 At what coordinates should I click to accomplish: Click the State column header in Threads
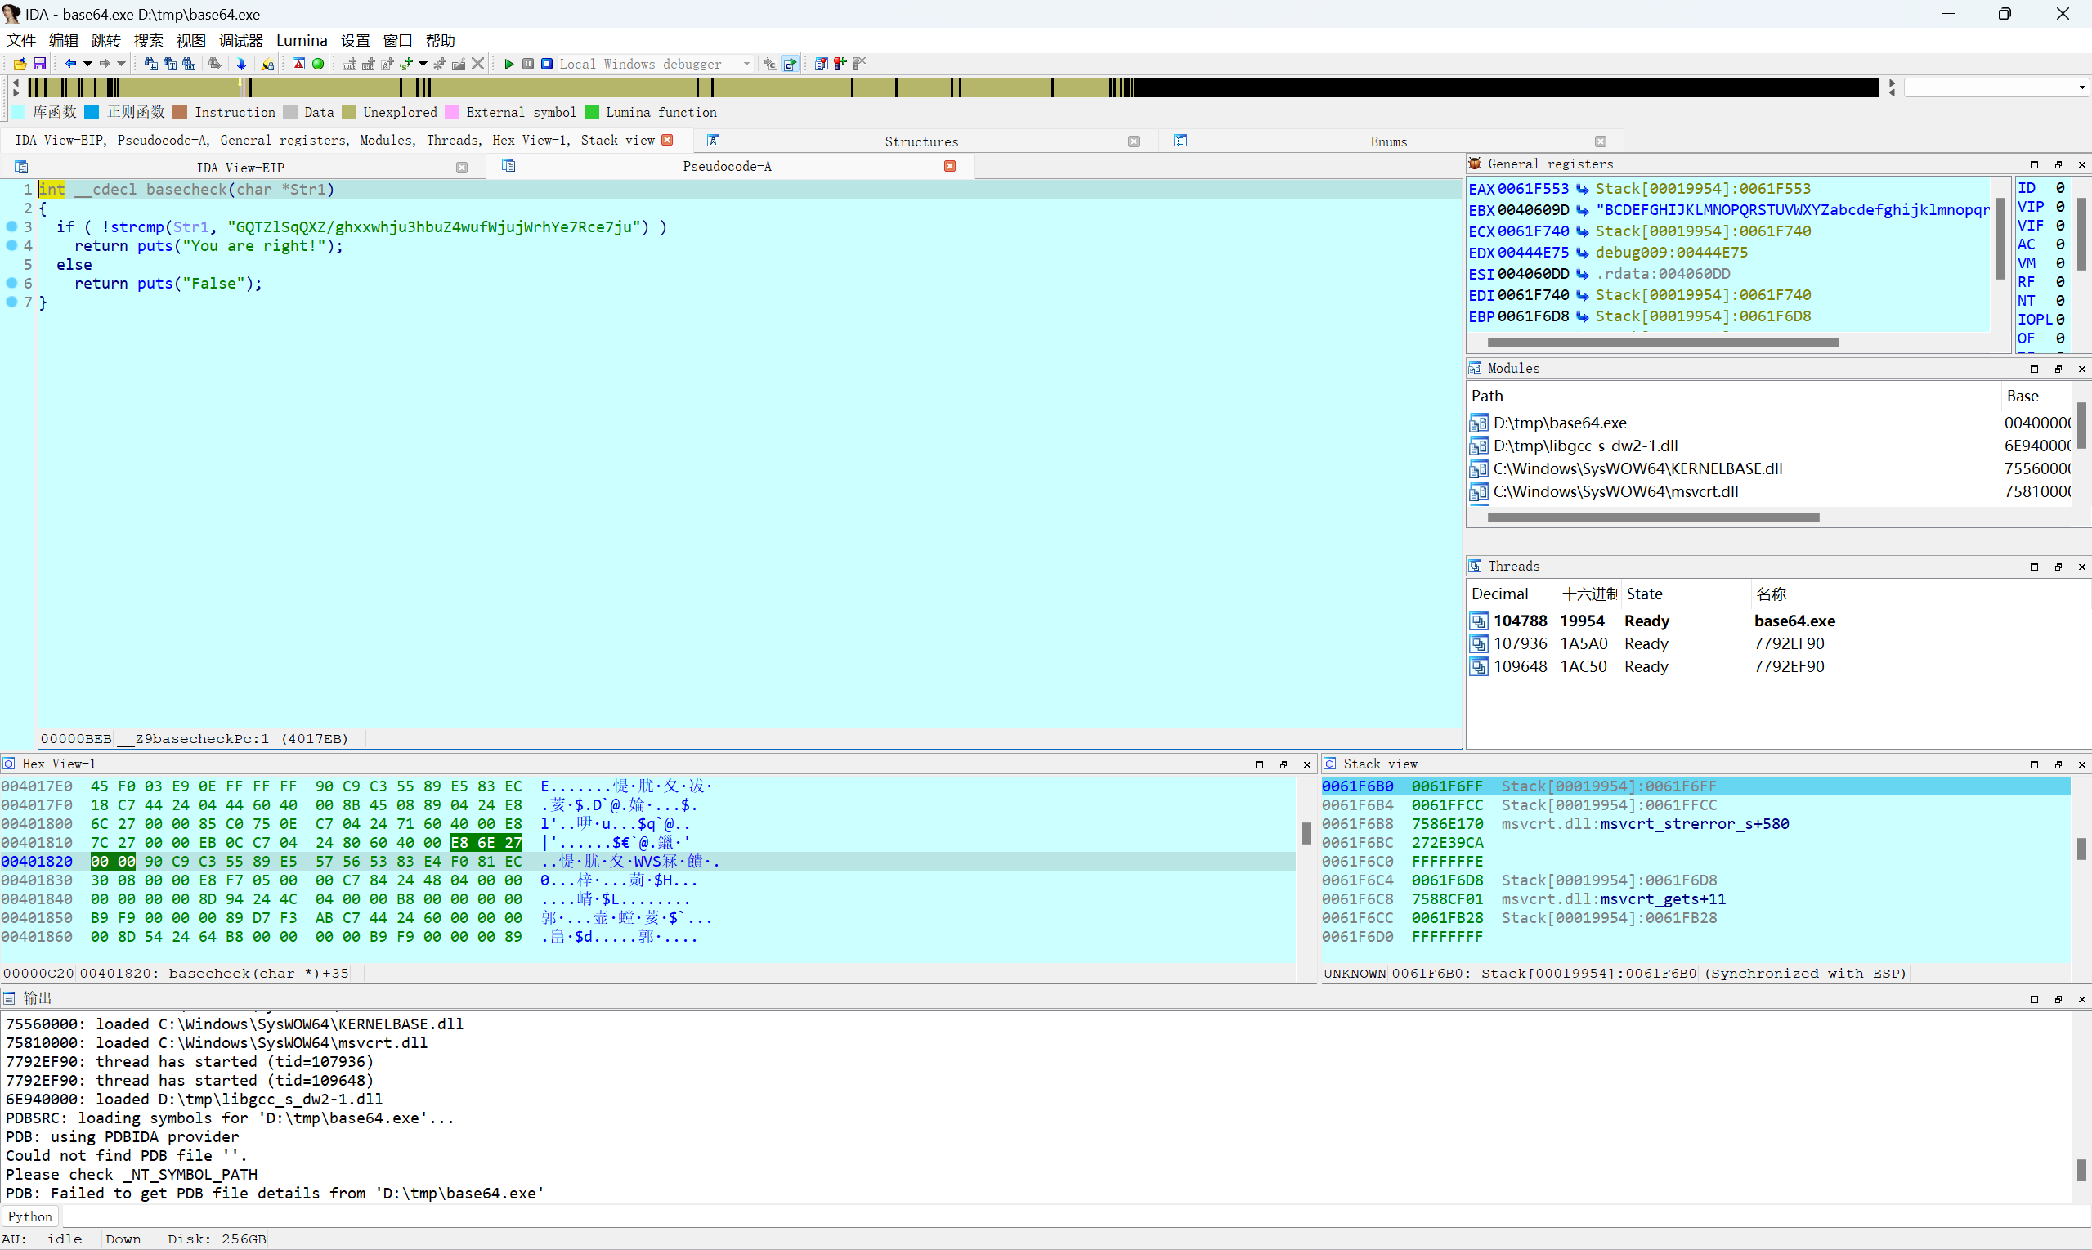pos(1686,594)
